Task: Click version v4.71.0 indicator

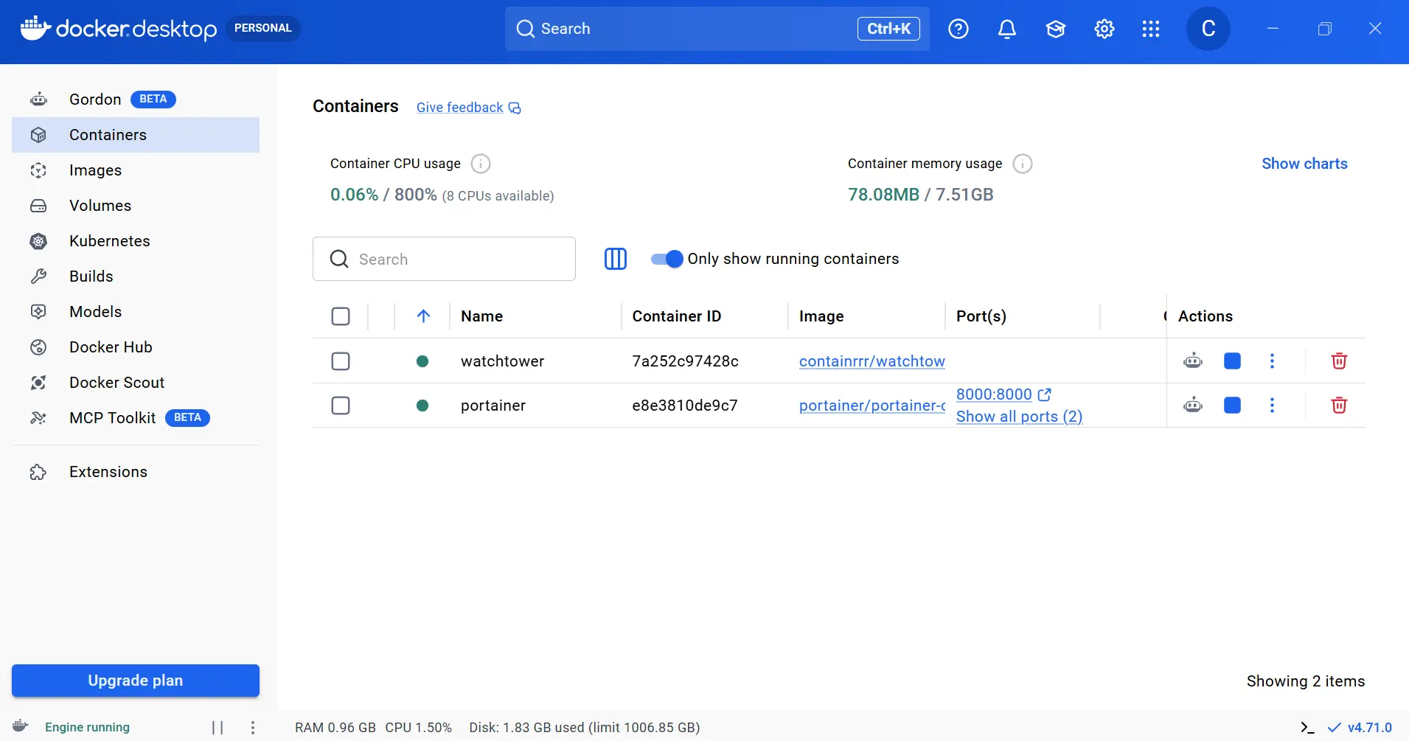Action: [1360, 728]
